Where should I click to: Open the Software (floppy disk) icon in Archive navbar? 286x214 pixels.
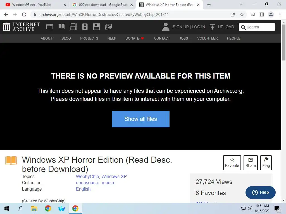[96, 27]
